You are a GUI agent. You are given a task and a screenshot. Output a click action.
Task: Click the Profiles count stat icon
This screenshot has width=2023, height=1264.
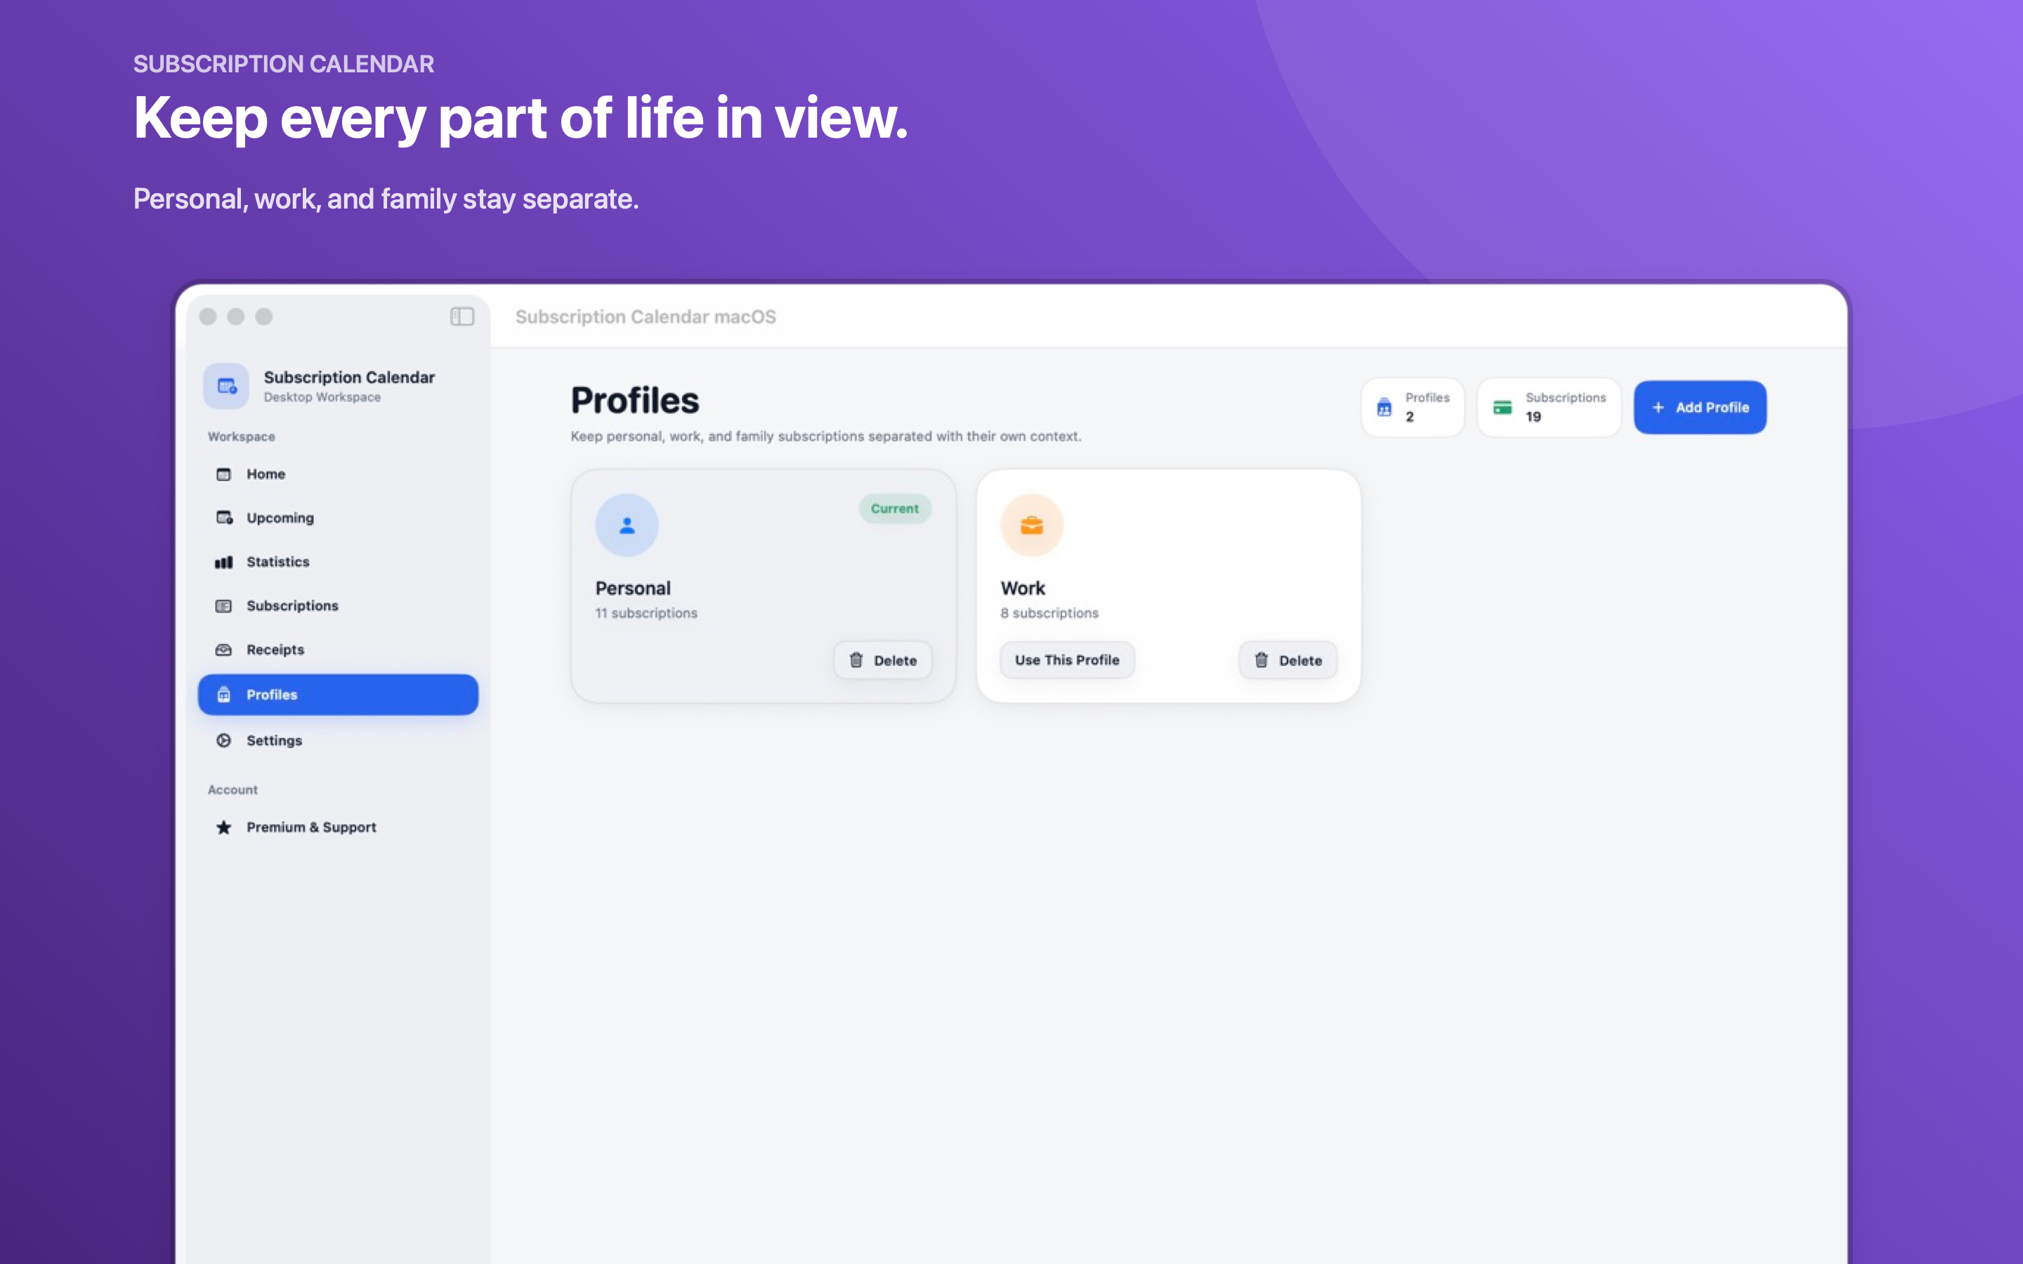(x=1384, y=407)
